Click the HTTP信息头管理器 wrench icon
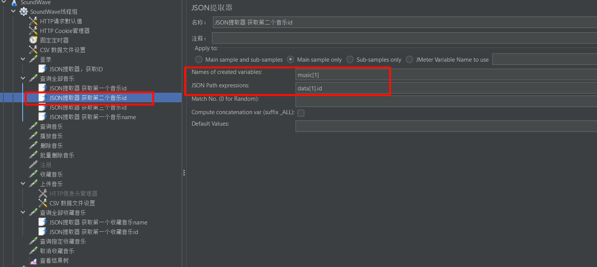Image resolution: width=597 pixels, height=267 pixels. coord(43,193)
